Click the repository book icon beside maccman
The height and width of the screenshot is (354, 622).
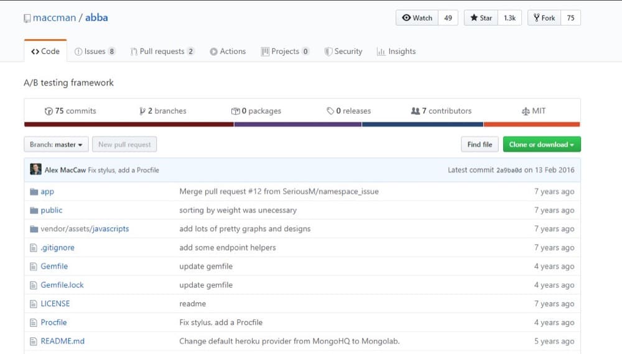point(27,18)
